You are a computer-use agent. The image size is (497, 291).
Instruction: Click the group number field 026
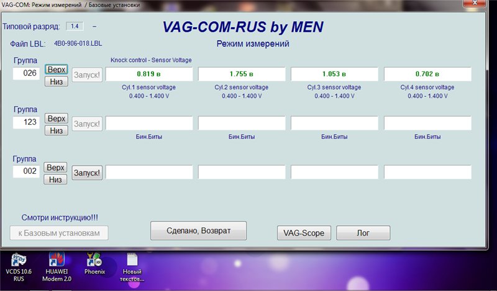[26, 73]
